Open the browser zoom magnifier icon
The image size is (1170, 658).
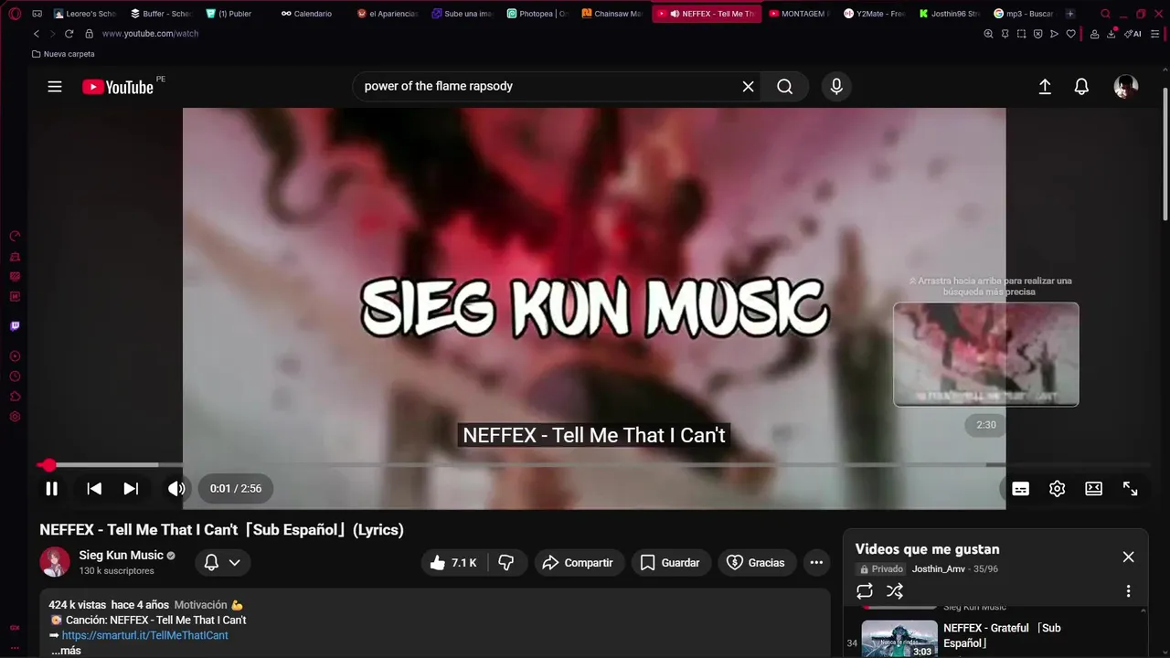pos(988,34)
